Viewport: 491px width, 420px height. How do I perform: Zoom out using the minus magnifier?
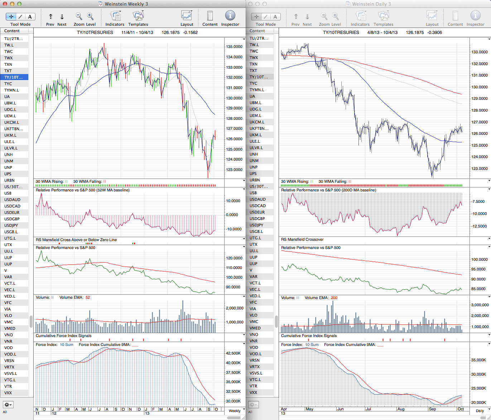click(78, 16)
